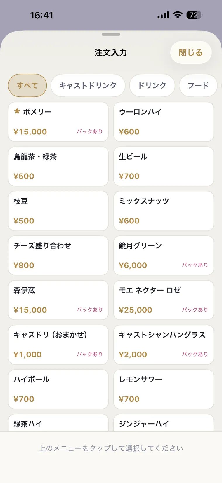The width and height of the screenshot is (222, 483).
Task: Select キャスドリ (おまかせ) item
Action: click(58, 345)
